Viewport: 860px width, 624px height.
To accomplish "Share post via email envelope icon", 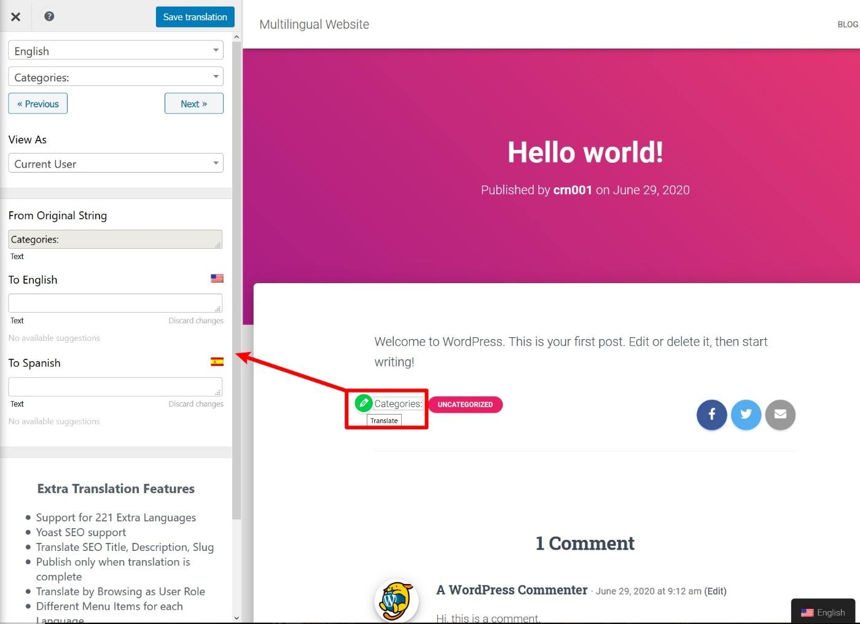I will tap(780, 415).
